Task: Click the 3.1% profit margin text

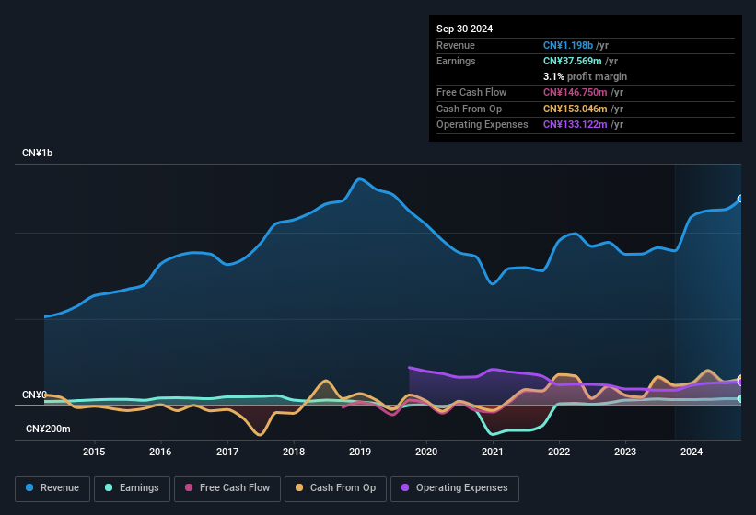Action: pos(585,76)
